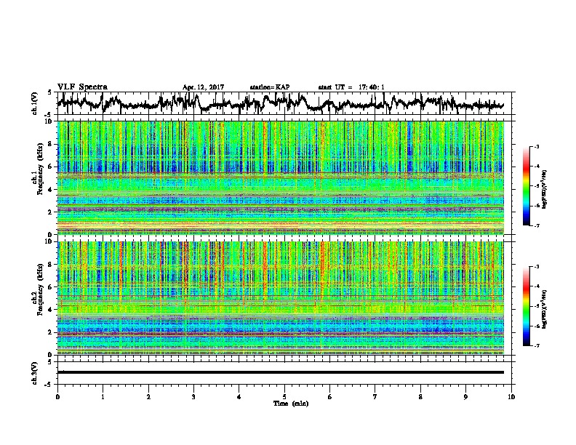Click the time axis tick label "6"
This screenshot has width=576, height=445.
coord(330,397)
